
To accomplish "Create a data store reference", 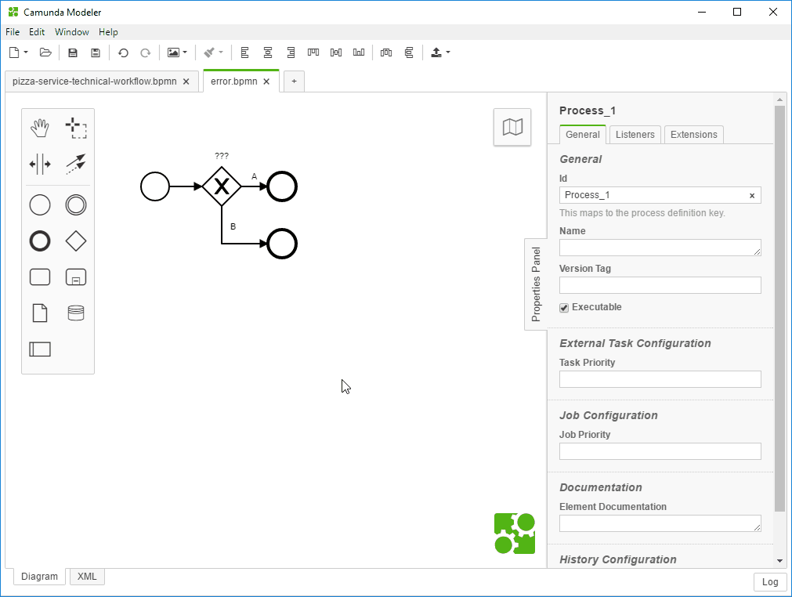I will (76, 313).
